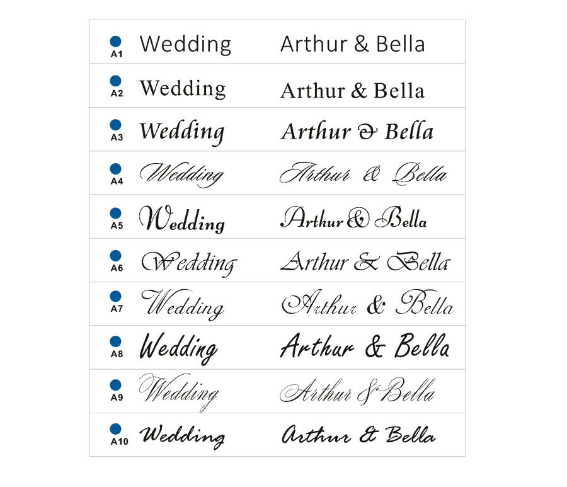567x487 pixels.
Task: Pick the A7 blue dot
Action: tap(115, 296)
